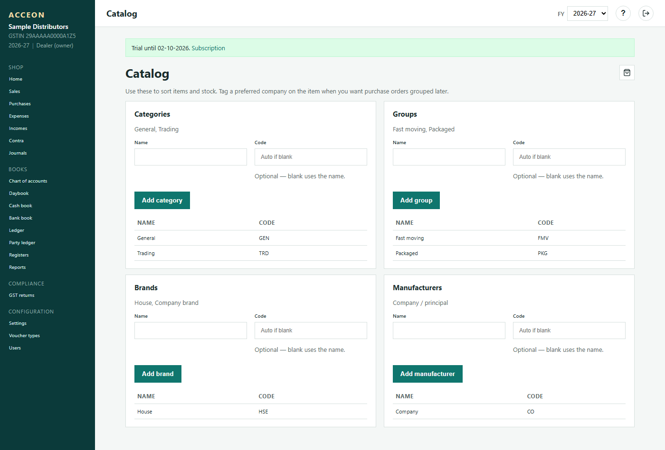Screen dimensions: 665x450
Task: Open Incomes in the sidebar
Action: 18,129
